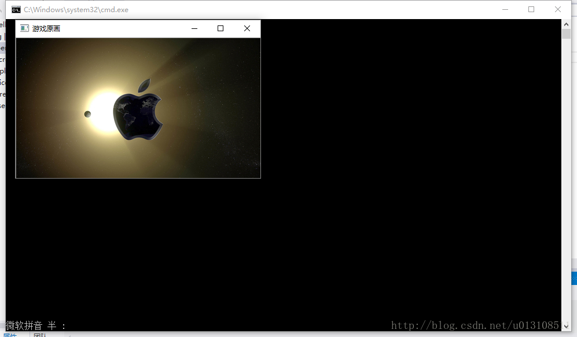The width and height of the screenshot is (577, 337).
Task: Close the cmd.exe console window
Action: tap(558, 10)
